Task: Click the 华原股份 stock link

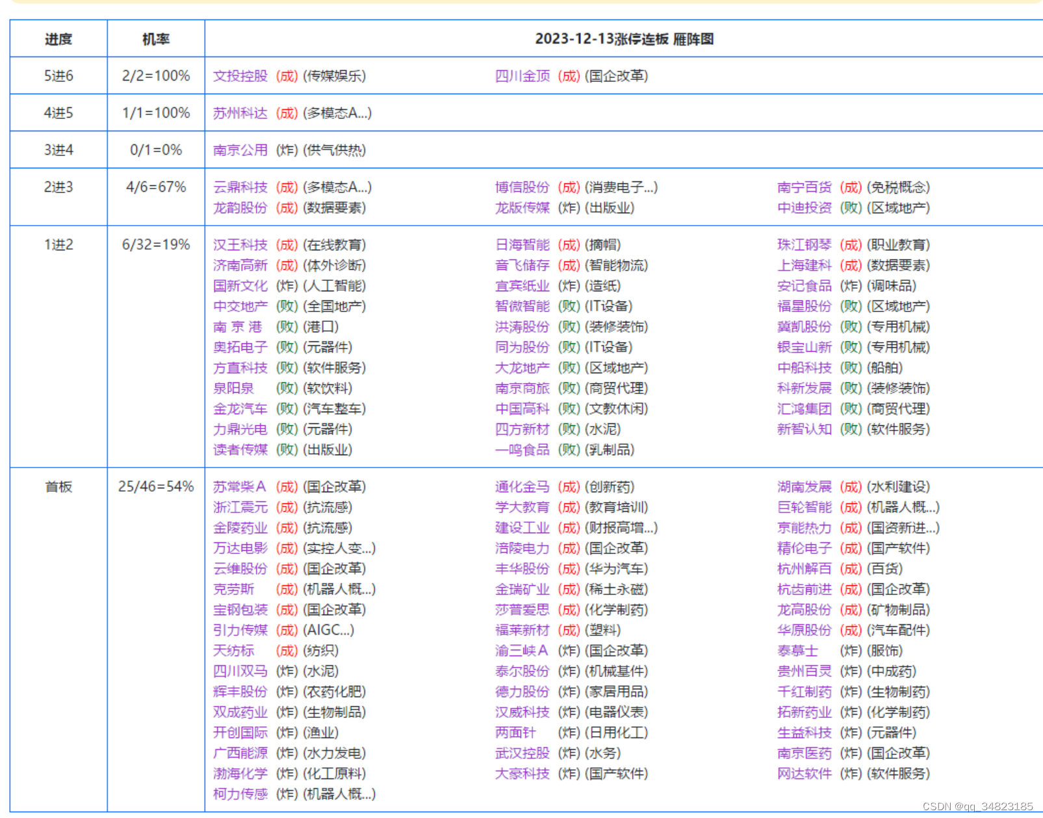Action: [805, 630]
